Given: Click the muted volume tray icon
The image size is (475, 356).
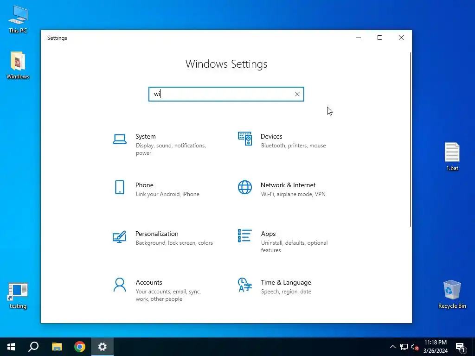Looking at the screenshot, I should [x=415, y=347].
